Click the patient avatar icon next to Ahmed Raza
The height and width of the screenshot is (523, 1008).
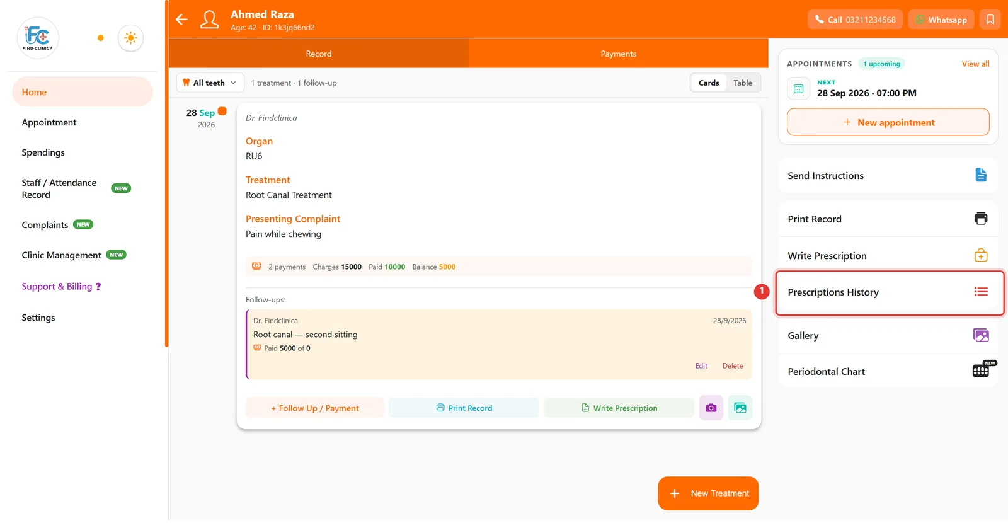pyautogui.click(x=209, y=20)
